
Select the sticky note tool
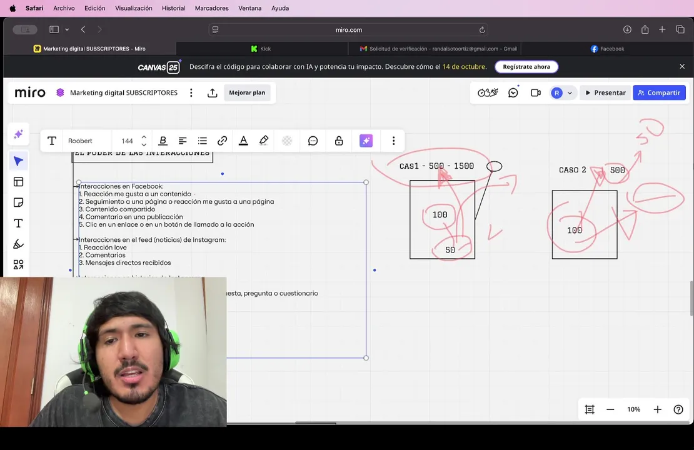click(x=18, y=202)
